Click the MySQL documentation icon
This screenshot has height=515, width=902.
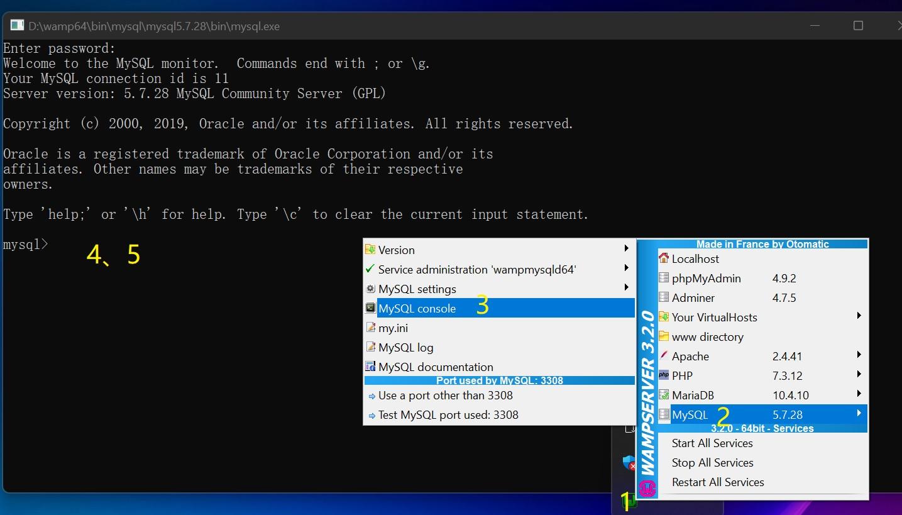371,367
